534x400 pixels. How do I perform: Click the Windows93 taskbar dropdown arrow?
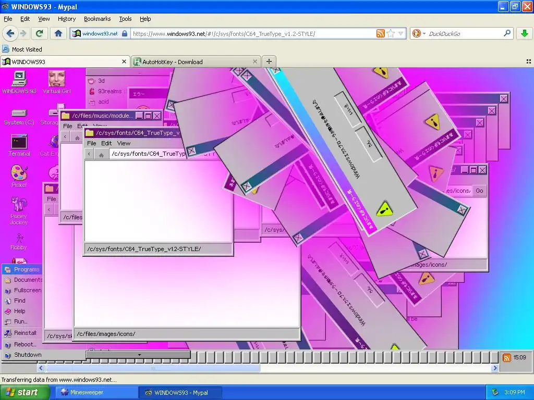139,355
